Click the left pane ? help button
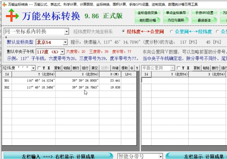 click(x=137, y=68)
